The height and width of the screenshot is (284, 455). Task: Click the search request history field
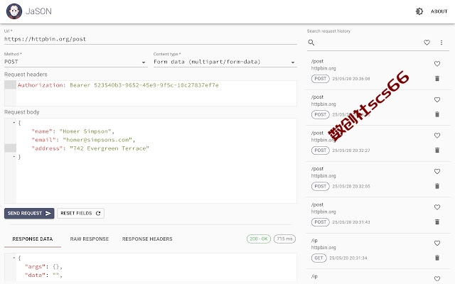coord(367,43)
